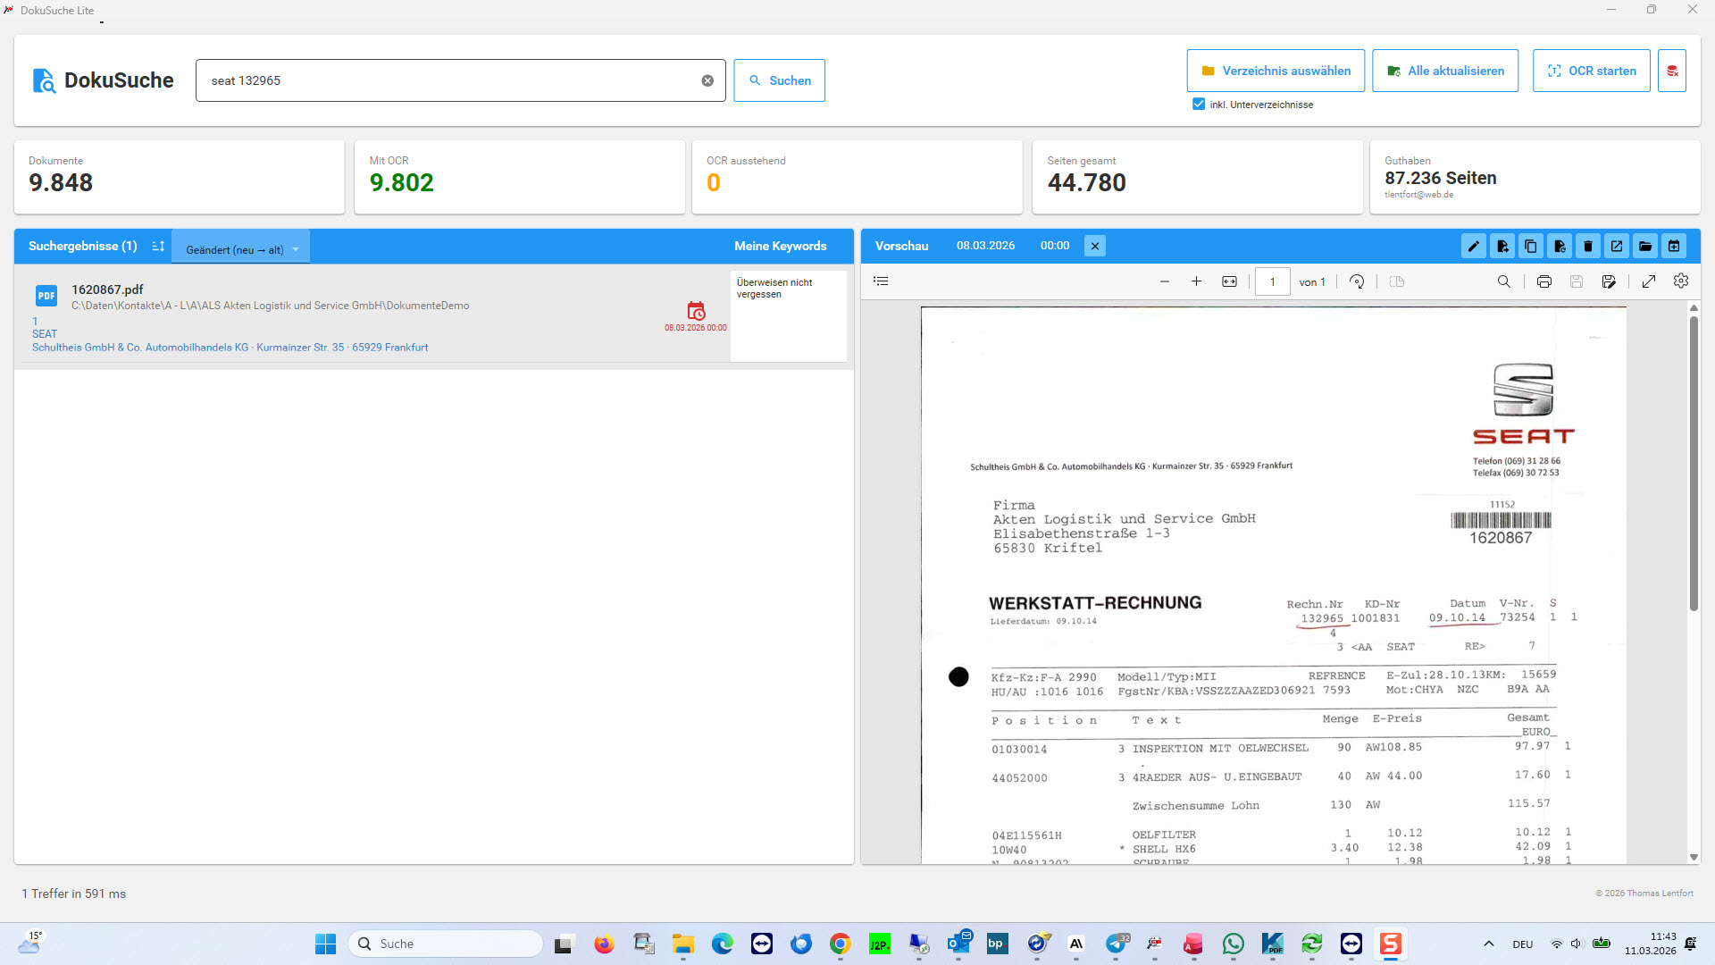Click the print icon in PDF toolbar
This screenshot has height=965, width=1715.
coord(1544,281)
